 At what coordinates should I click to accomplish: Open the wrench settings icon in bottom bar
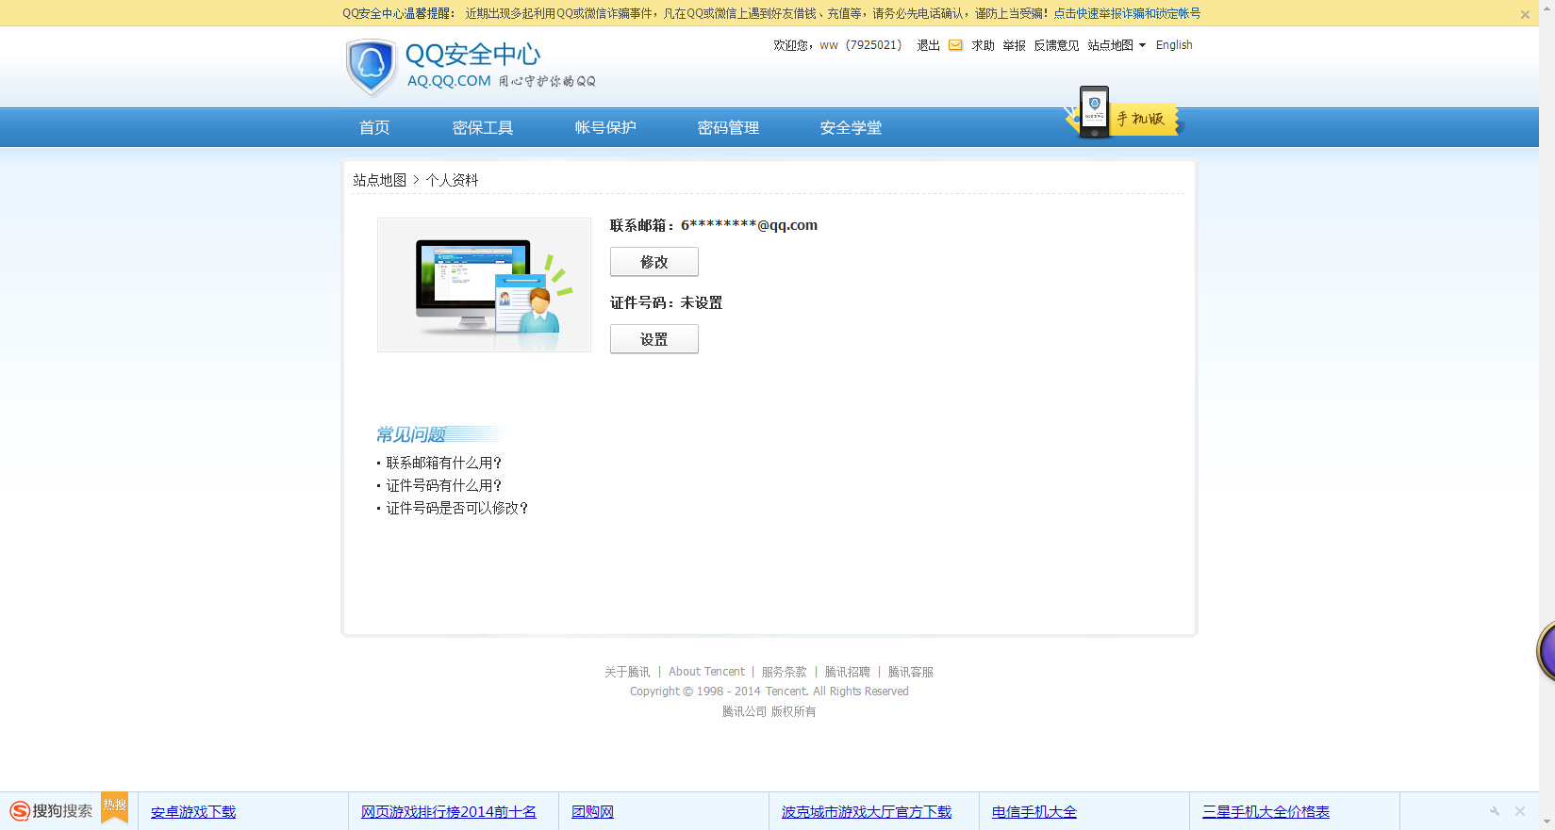click(1495, 811)
